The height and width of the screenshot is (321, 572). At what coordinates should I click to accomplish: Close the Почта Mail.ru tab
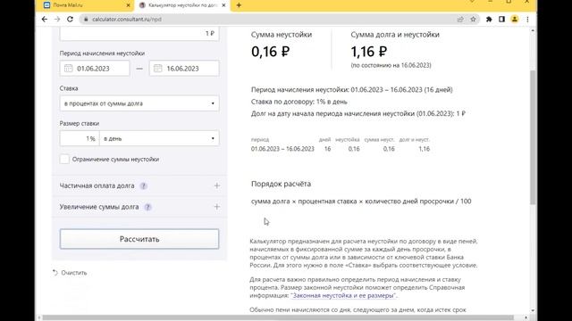[x=128, y=5]
